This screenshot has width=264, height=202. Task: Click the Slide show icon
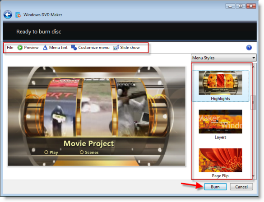pyautogui.click(x=116, y=48)
